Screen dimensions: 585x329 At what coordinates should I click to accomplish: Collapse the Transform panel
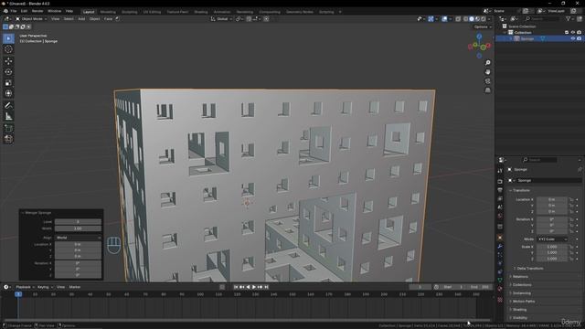tap(520, 190)
